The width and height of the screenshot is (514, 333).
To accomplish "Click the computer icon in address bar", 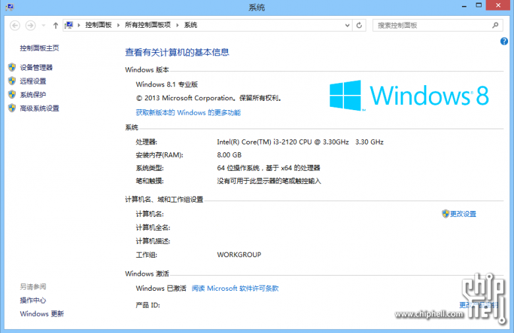I will 69,25.
